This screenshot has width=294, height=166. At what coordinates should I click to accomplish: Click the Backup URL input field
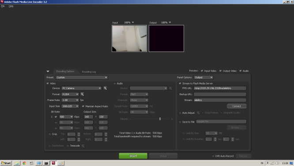(220, 94)
